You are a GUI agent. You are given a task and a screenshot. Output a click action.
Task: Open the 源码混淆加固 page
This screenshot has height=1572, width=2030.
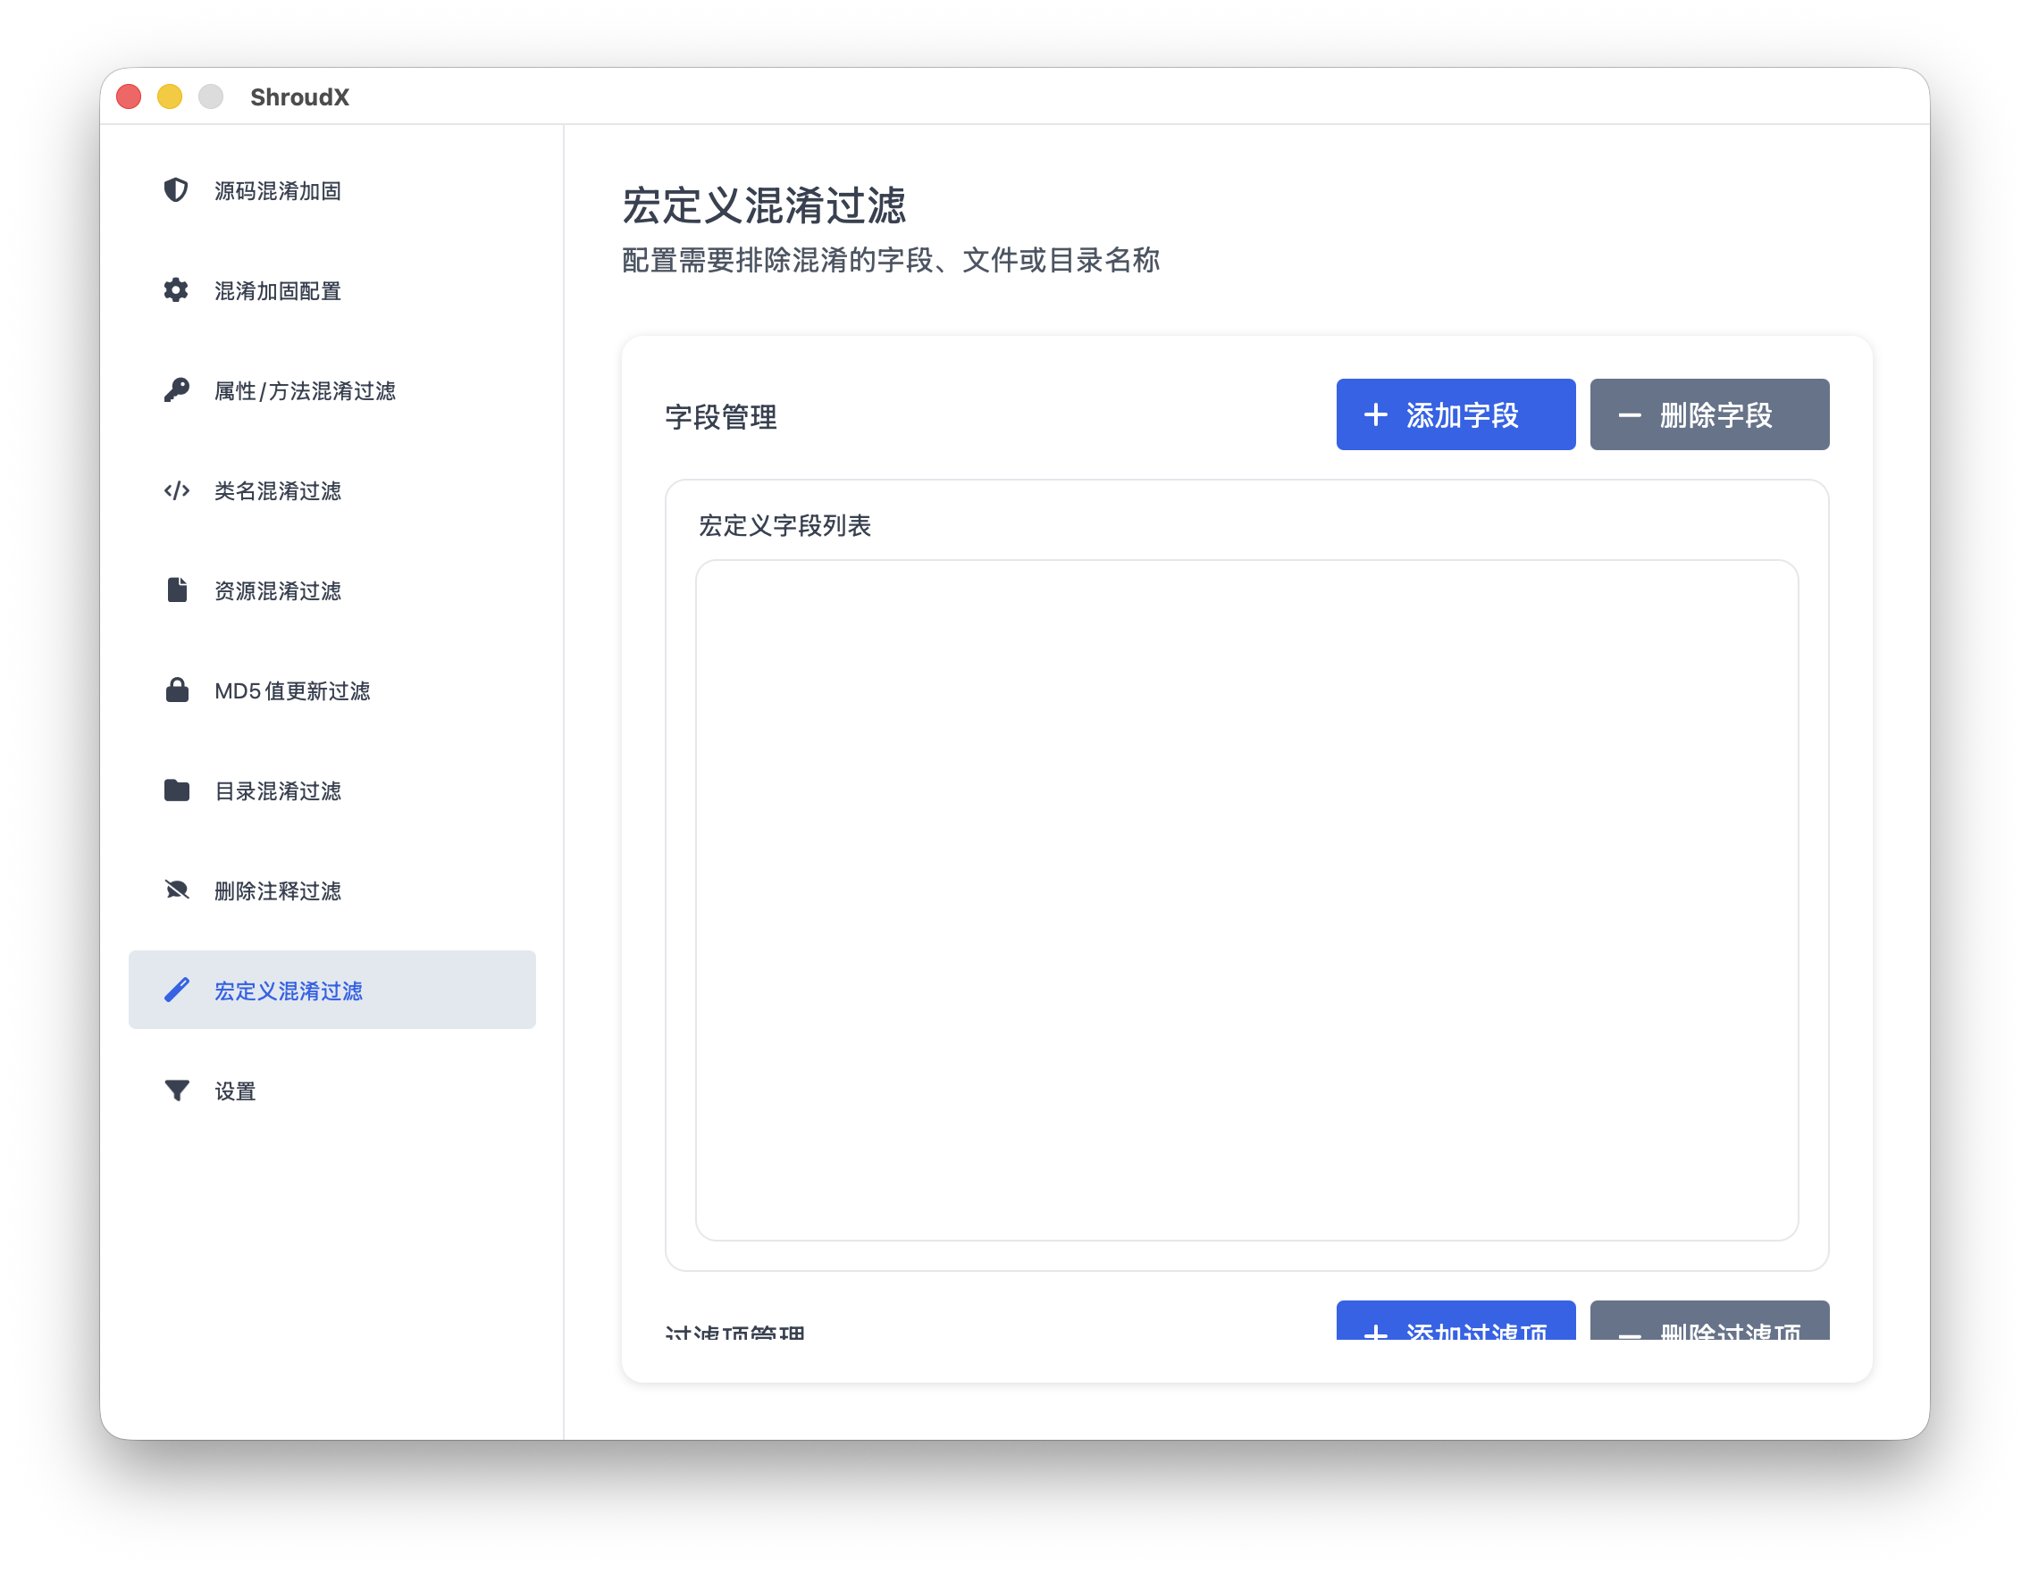click(331, 190)
